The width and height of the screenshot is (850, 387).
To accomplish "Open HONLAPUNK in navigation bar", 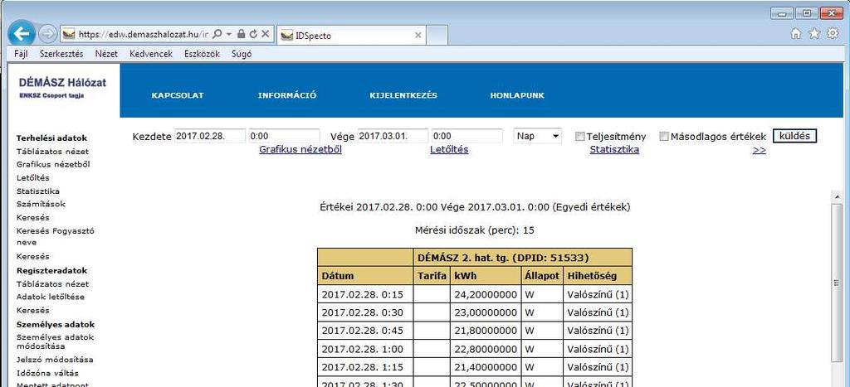I will (x=517, y=95).
